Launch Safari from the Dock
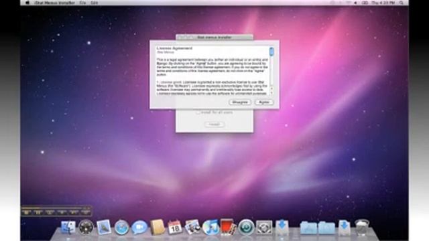Image resolution: width=429 pixels, height=241 pixels. coord(121,228)
